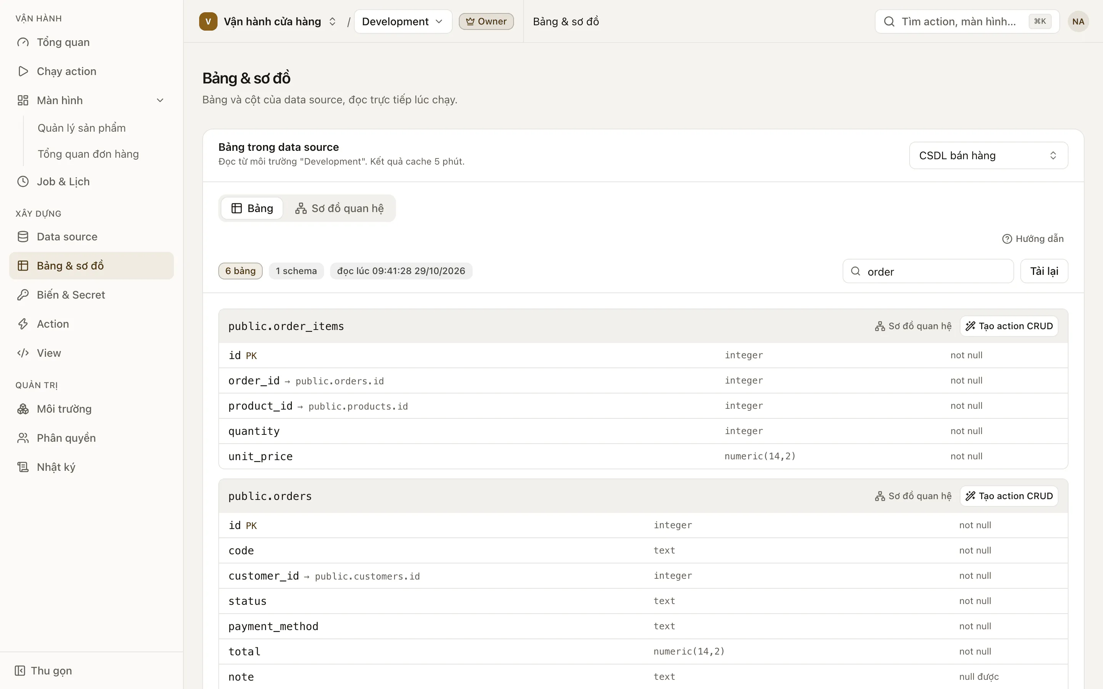
Task: Open the Development environment dropdown
Action: click(403, 21)
